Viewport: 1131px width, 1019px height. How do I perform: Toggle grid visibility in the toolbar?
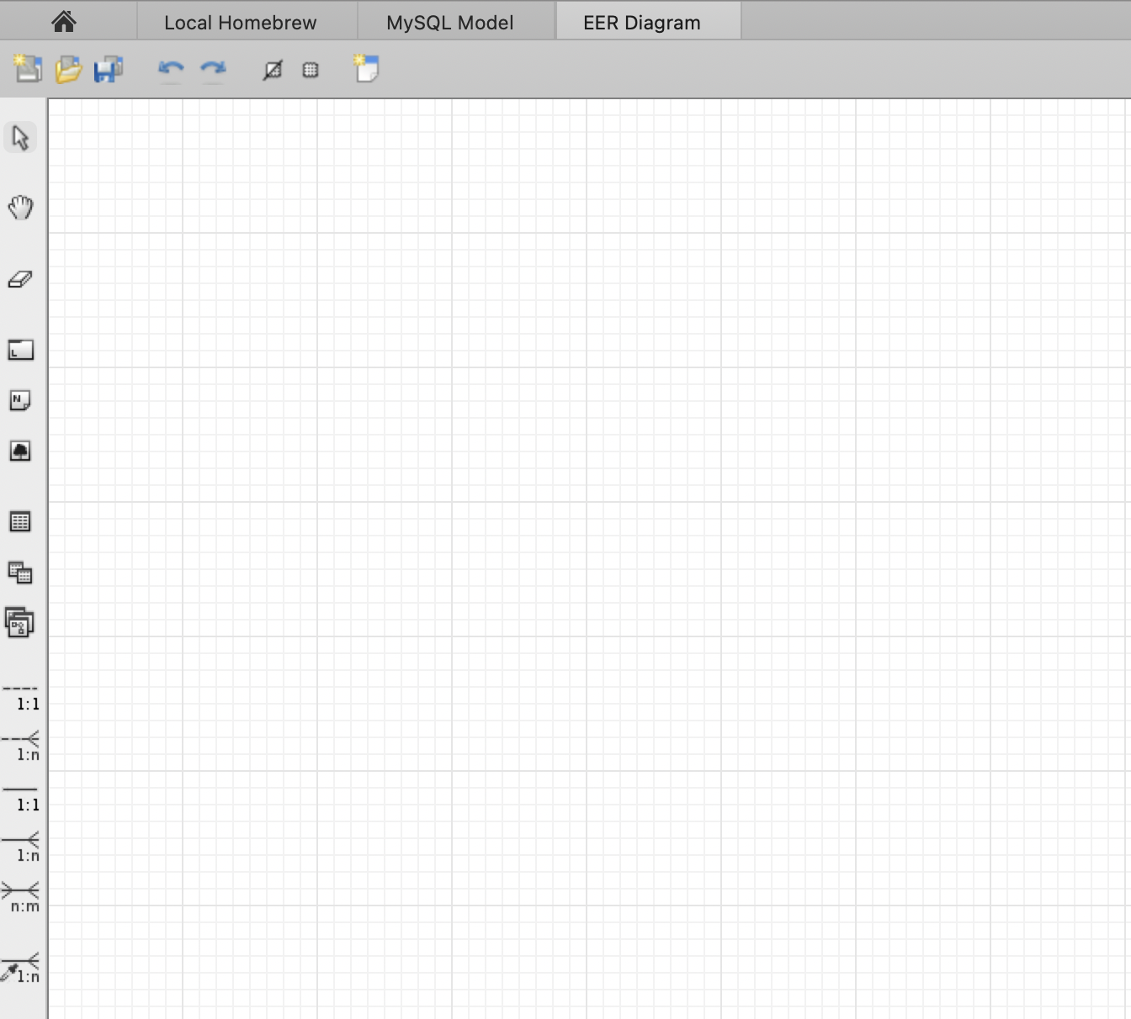(x=311, y=71)
